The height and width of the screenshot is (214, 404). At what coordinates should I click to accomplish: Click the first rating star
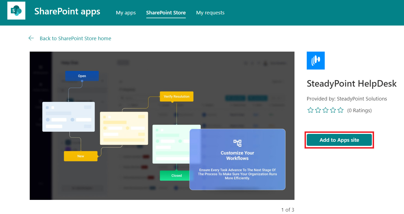click(x=310, y=110)
